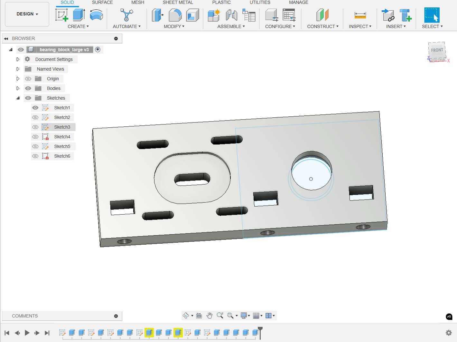Open the COMMENTS panel at the bottom
The height and width of the screenshot is (342, 457).
pos(25,316)
